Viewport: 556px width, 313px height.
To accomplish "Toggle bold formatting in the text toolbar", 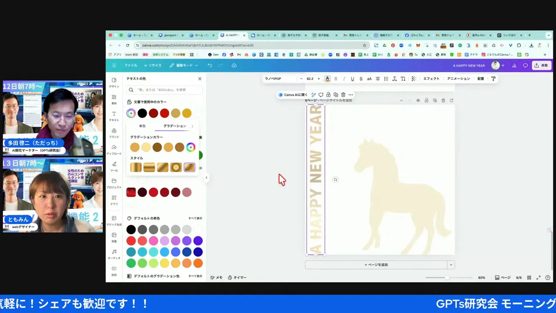I will [x=336, y=79].
